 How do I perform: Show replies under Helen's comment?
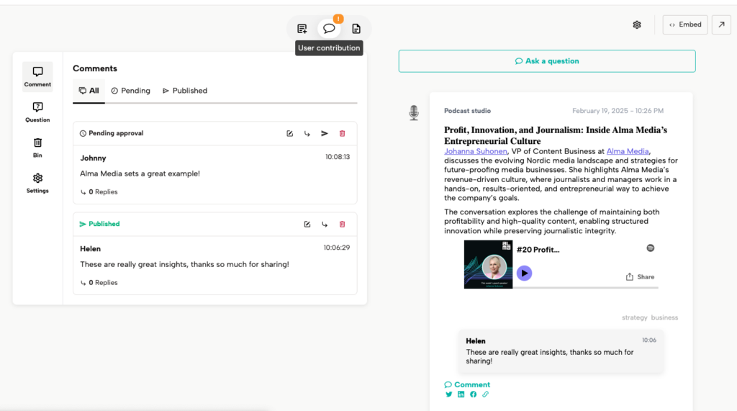click(99, 283)
